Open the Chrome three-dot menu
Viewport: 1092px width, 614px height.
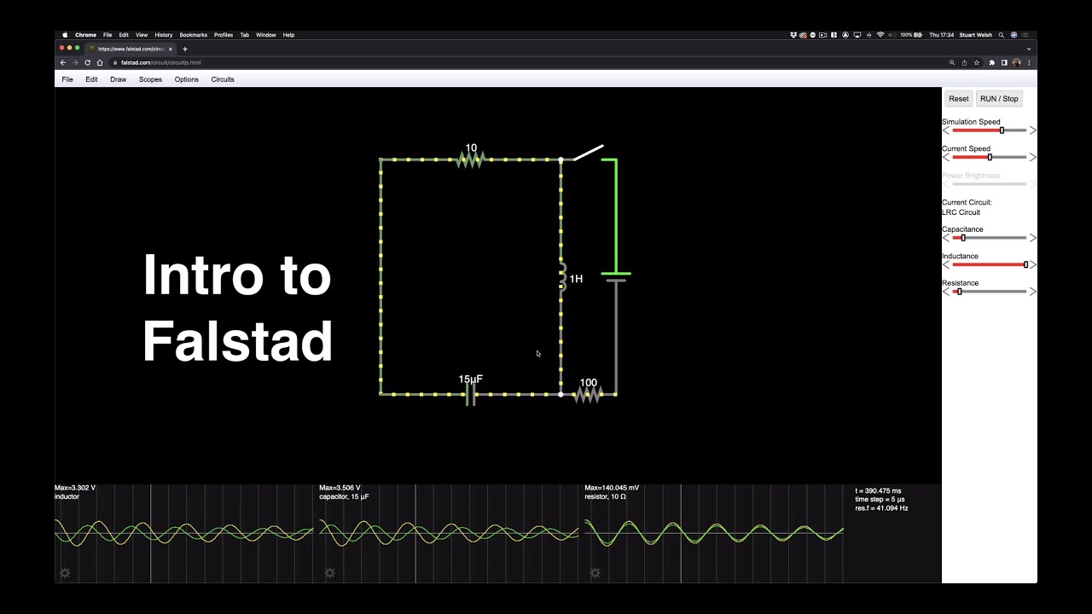tap(1029, 62)
